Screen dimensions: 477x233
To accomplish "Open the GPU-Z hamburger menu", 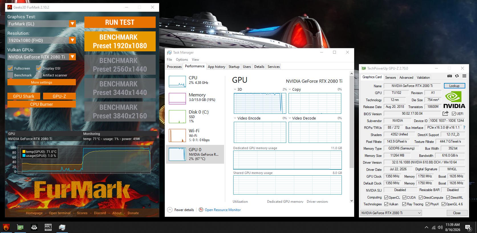I will pos(464,76).
